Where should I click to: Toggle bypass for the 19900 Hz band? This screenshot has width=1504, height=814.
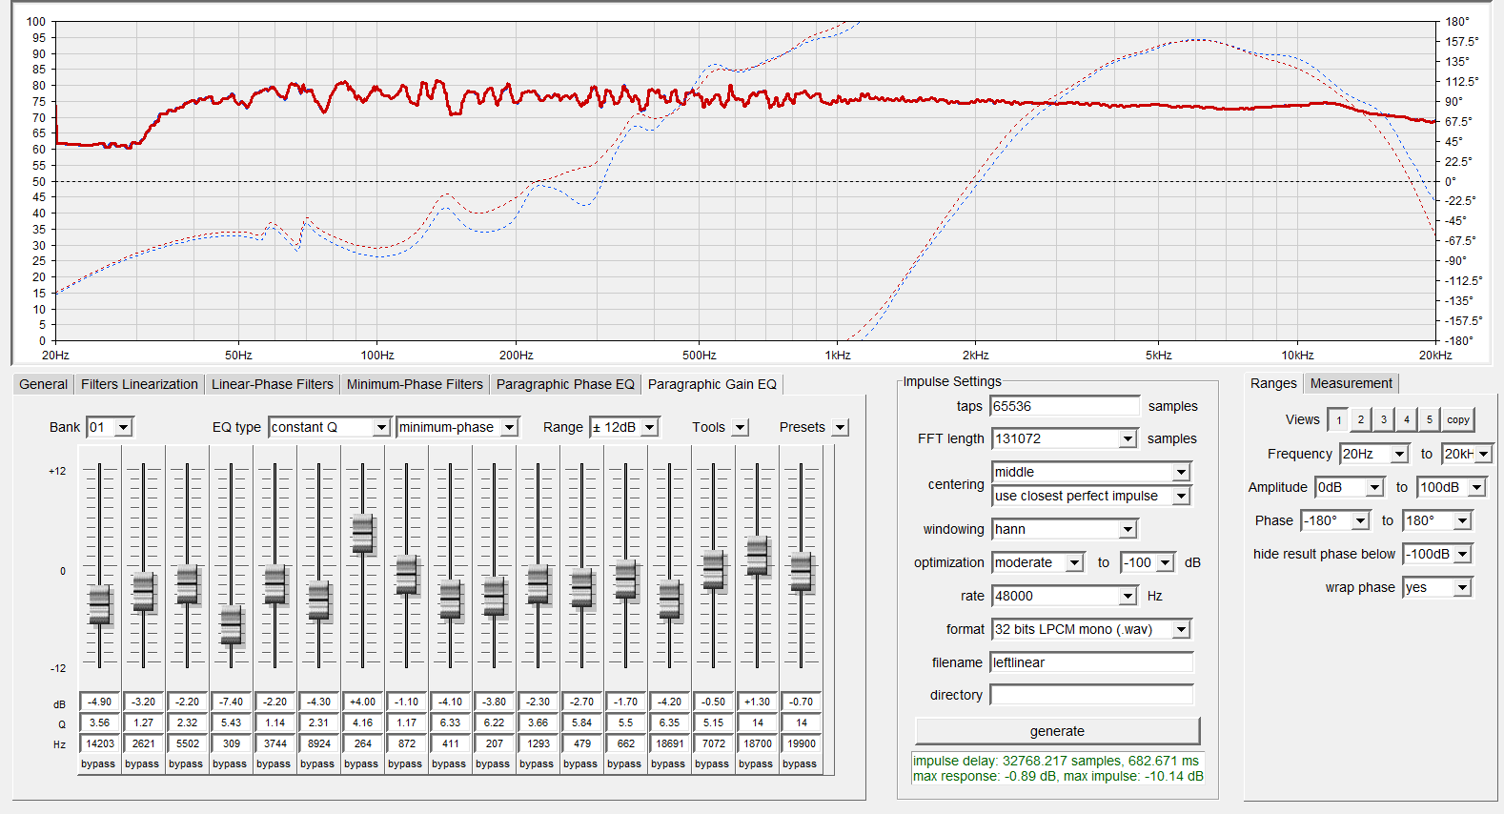800,763
